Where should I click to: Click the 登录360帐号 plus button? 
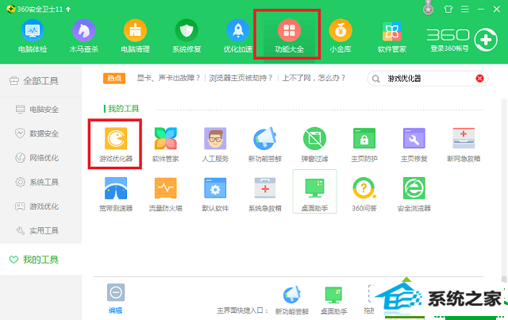pyautogui.click(x=486, y=40)
